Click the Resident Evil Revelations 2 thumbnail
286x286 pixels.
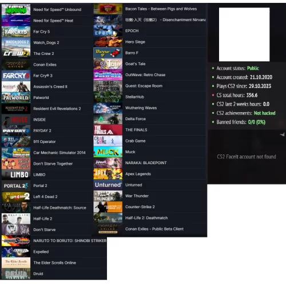pyautogui.click(x=16, y=109)
